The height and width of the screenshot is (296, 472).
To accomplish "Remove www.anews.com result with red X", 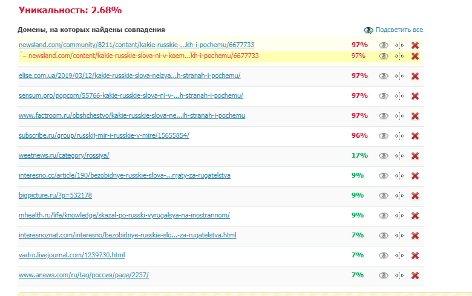I will (x=415, y=275).
